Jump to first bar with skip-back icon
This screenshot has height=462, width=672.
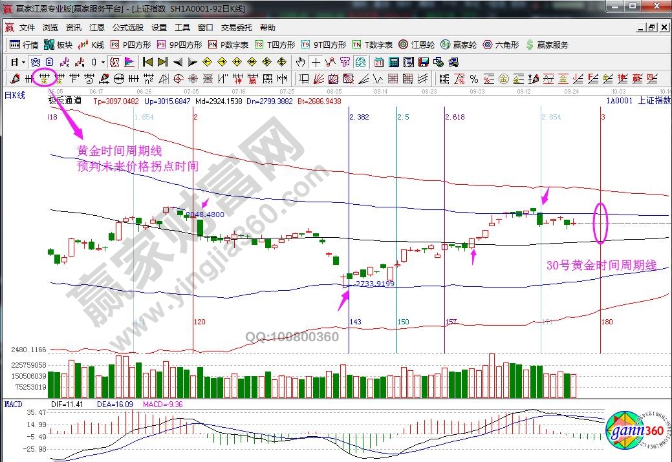(147, 62)
